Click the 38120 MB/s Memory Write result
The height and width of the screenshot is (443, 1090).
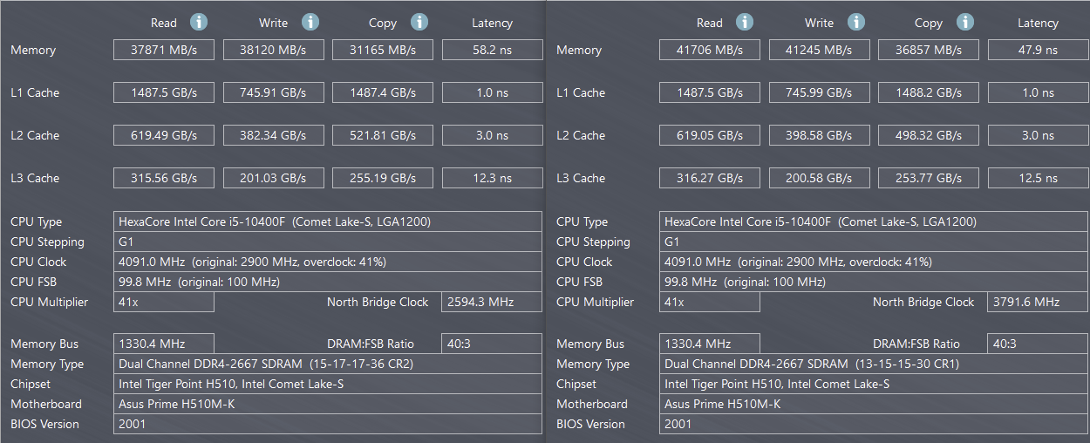click(x=273, y=50)
